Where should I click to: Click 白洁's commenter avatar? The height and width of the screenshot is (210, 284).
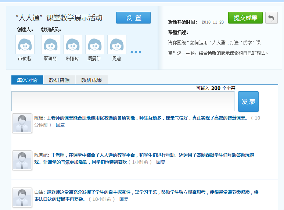point(22,197)
